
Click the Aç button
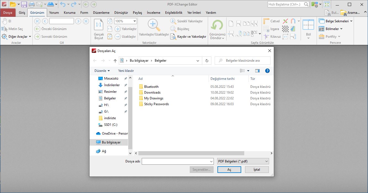click(229, 169)
